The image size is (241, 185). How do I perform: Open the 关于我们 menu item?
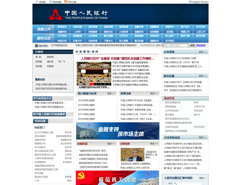170,41
